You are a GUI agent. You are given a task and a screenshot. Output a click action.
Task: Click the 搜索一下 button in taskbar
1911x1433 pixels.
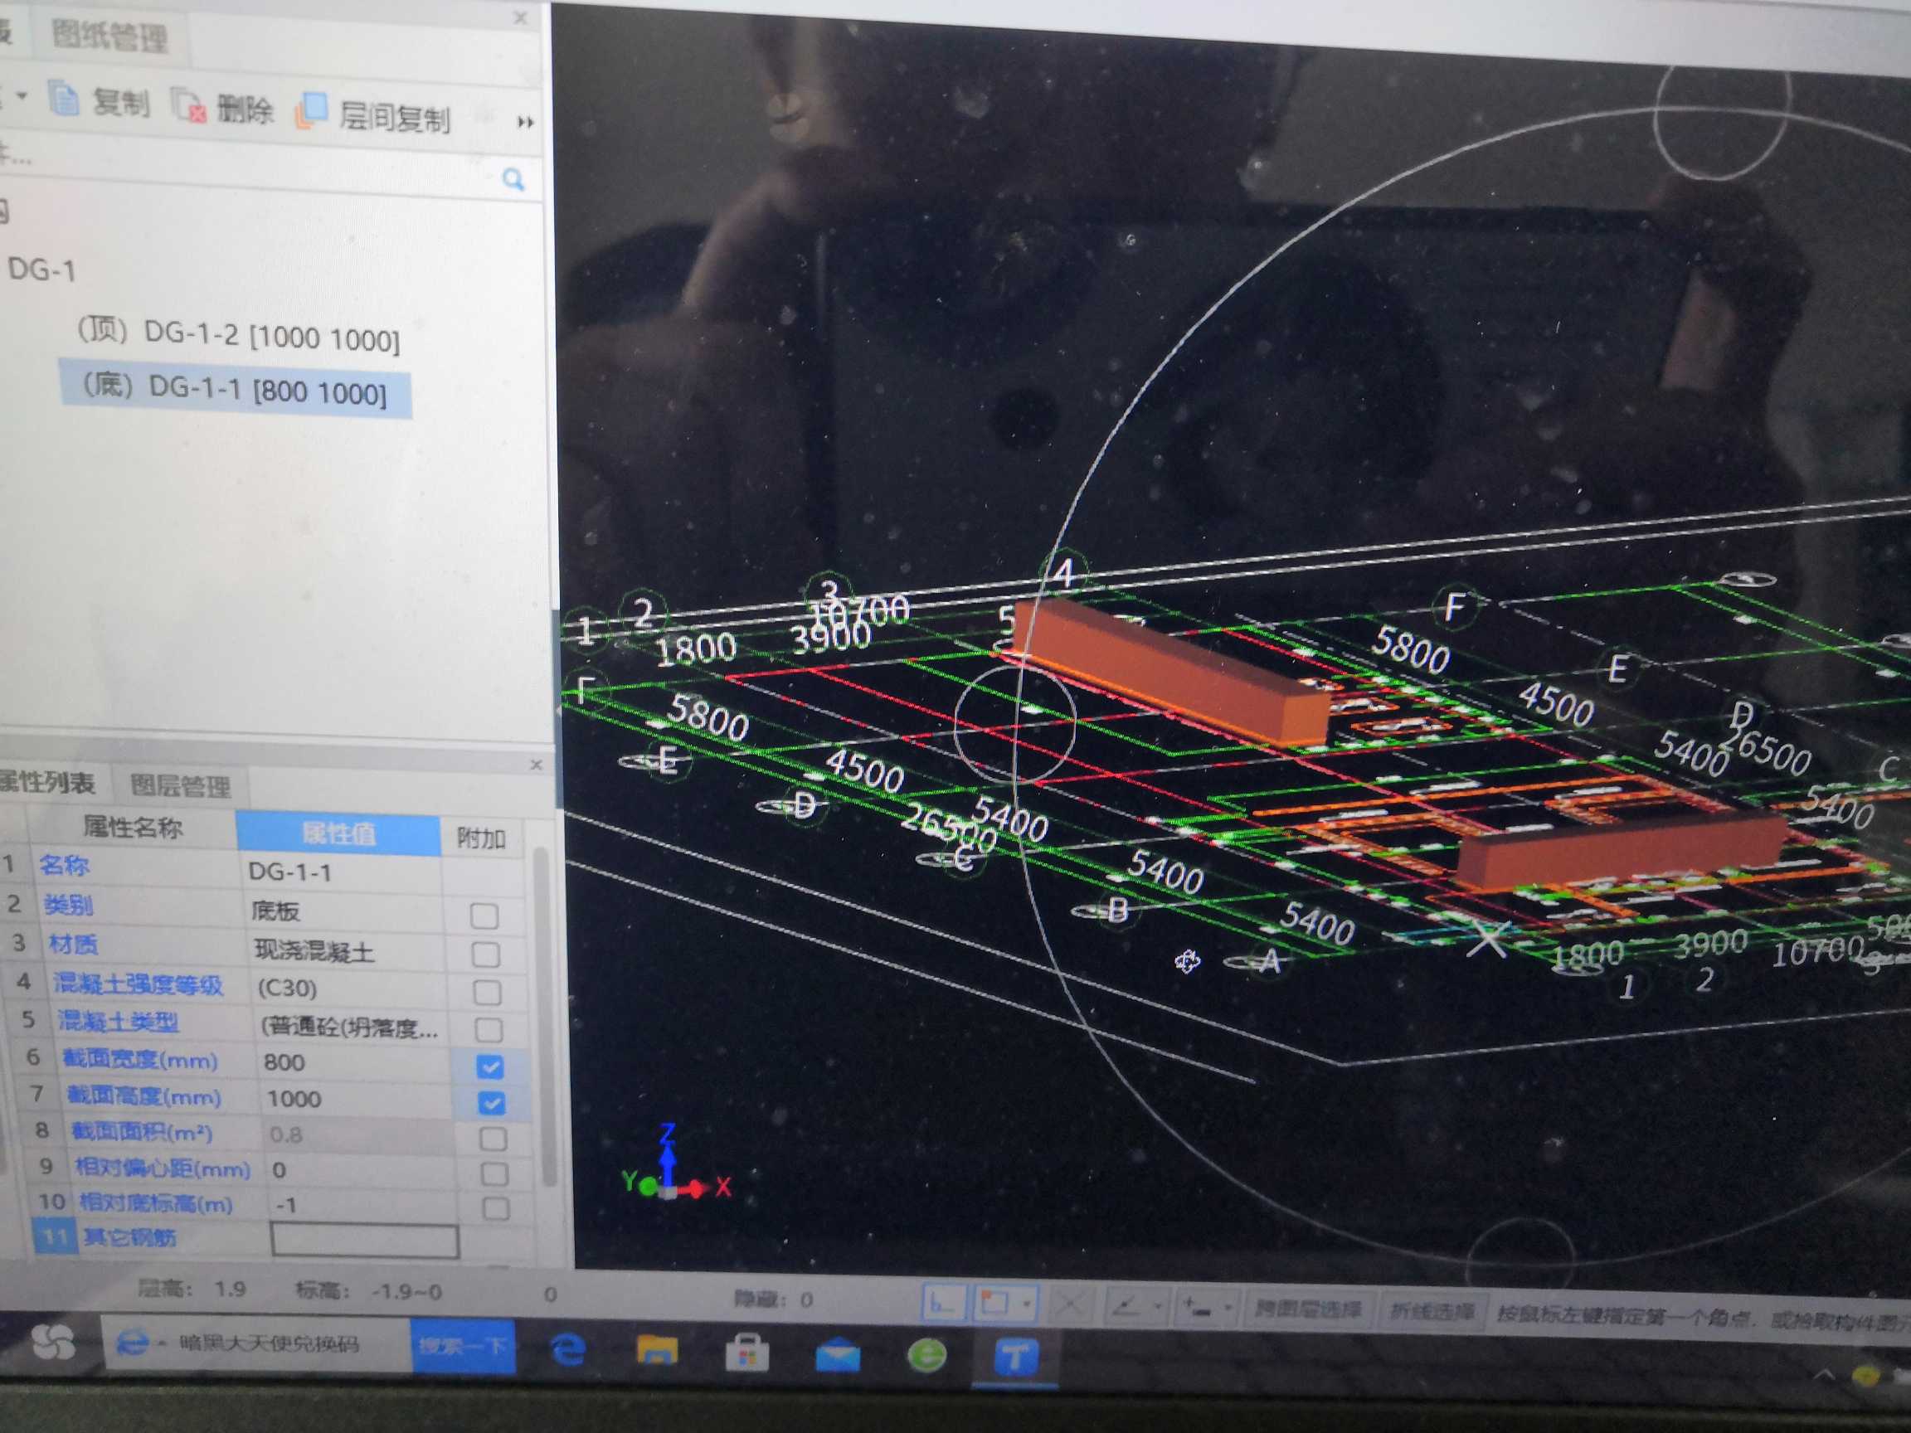[462, 1346]
